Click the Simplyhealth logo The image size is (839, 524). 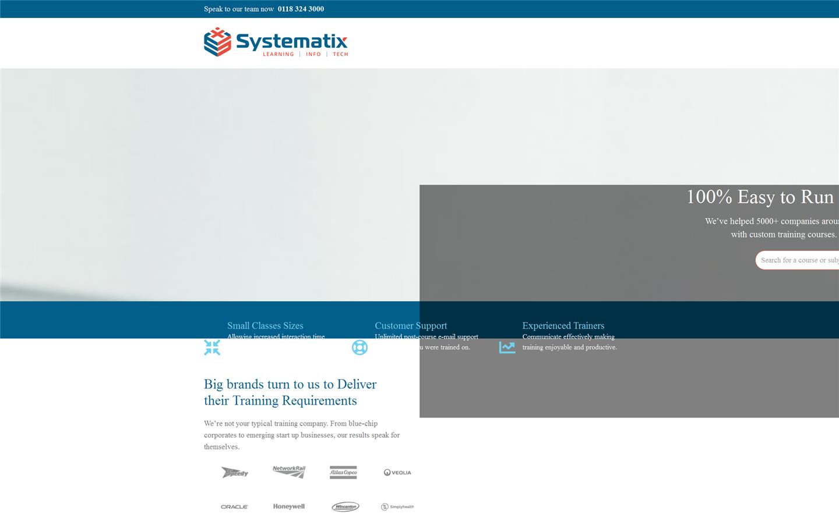point(397,507)
